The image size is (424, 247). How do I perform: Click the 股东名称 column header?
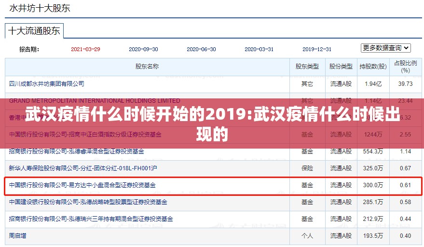147,67
